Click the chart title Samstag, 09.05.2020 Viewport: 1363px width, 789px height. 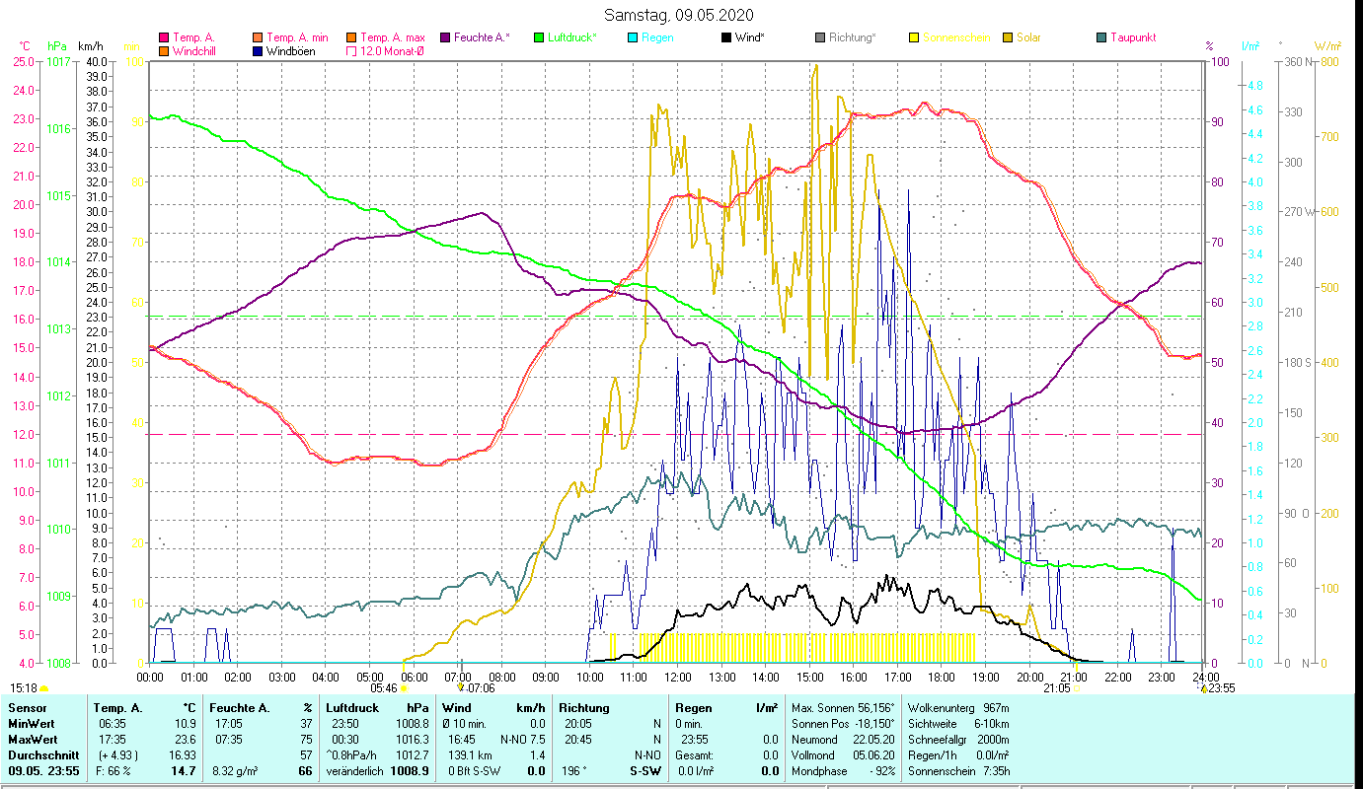[x=681, y=15]
